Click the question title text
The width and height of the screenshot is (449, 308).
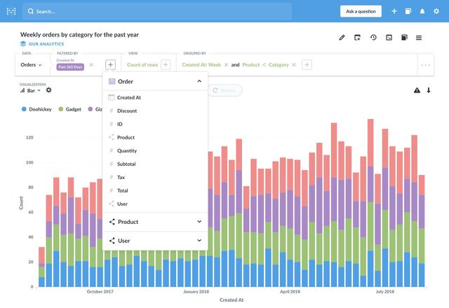coord(79,34)
